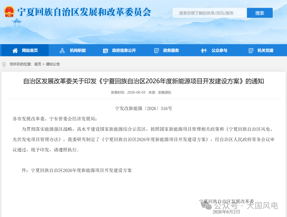Focus the policy search input field
Viewport: 287px width, 217px height.
(210, 13)
